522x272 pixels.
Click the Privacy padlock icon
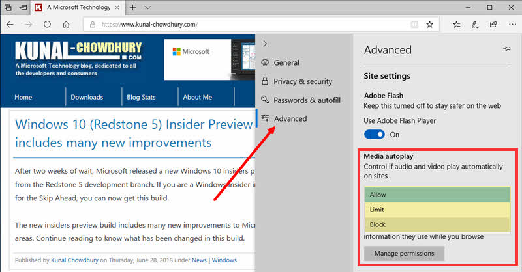coord(265,81)
